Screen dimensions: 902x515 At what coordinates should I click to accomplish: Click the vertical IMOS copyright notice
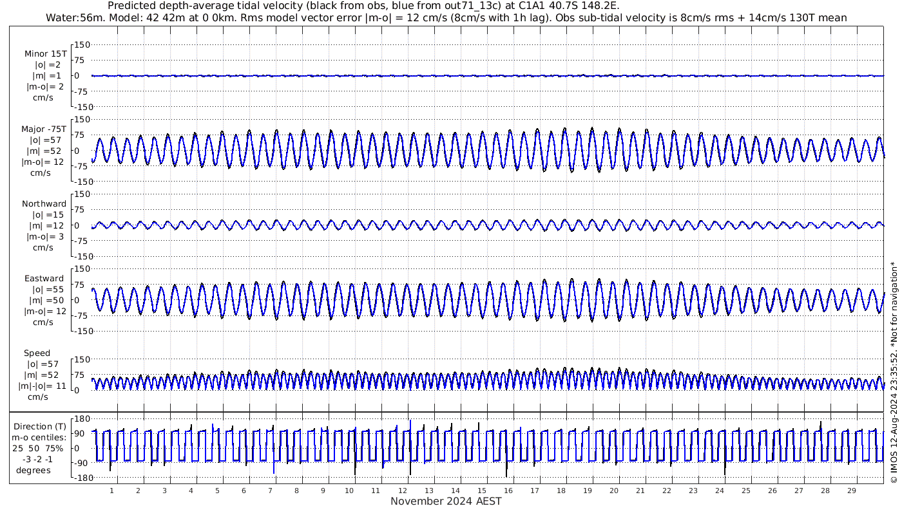[x=894, y=373]
